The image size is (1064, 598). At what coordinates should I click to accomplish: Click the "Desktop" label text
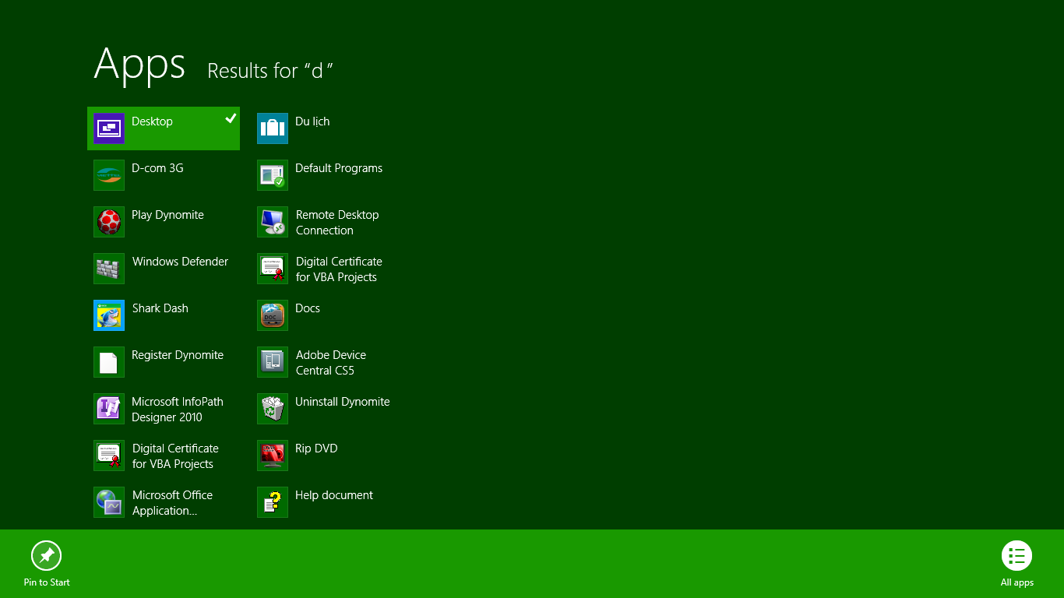point(152,121)
